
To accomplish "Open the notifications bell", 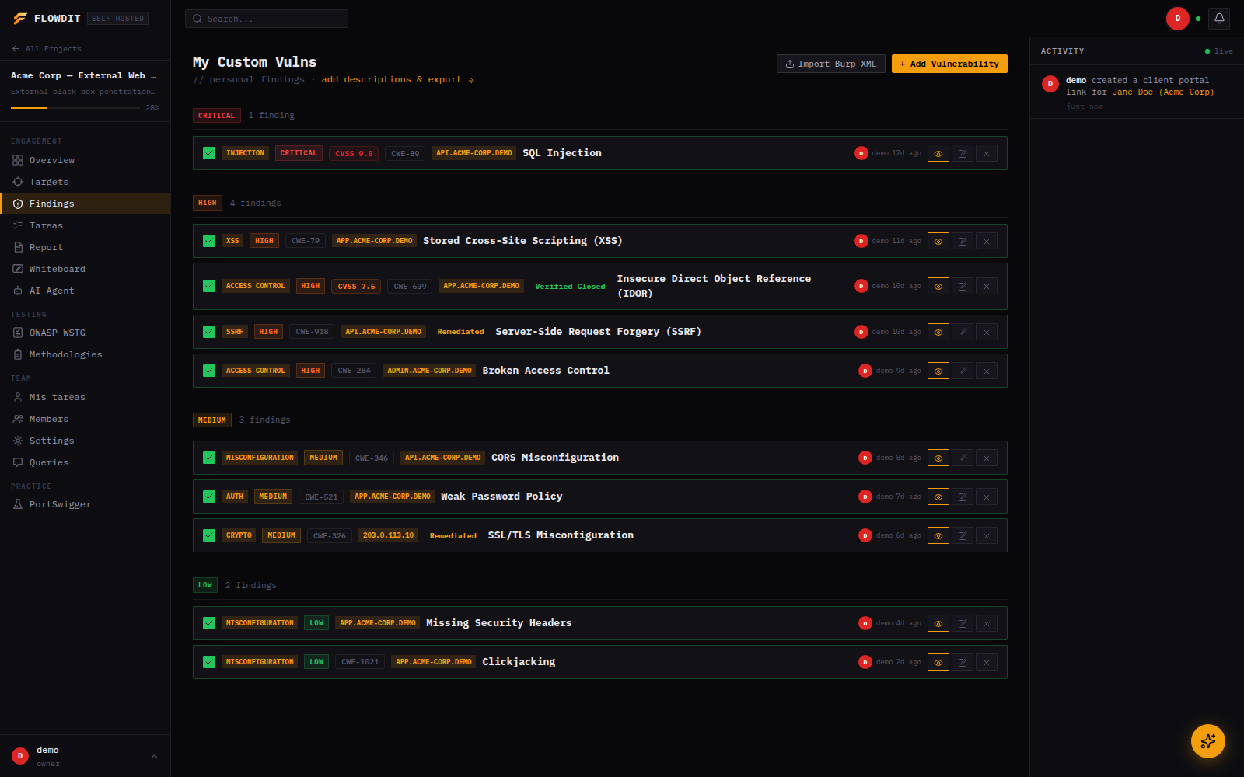I will point(1219,19).
